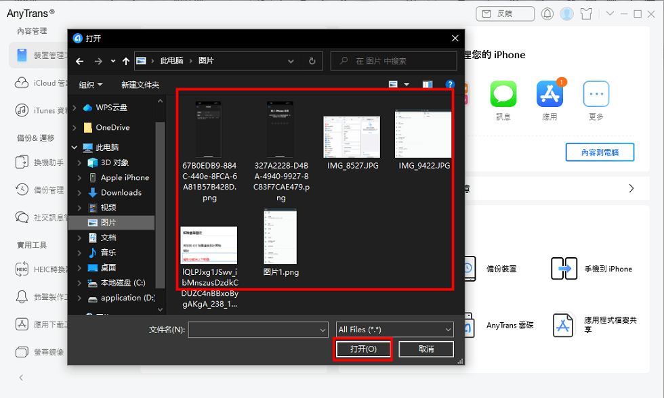Screen dimensions: 664x398
Task: Select 換機助手 in AnyTrans sidebar
Action: [39, 162]
